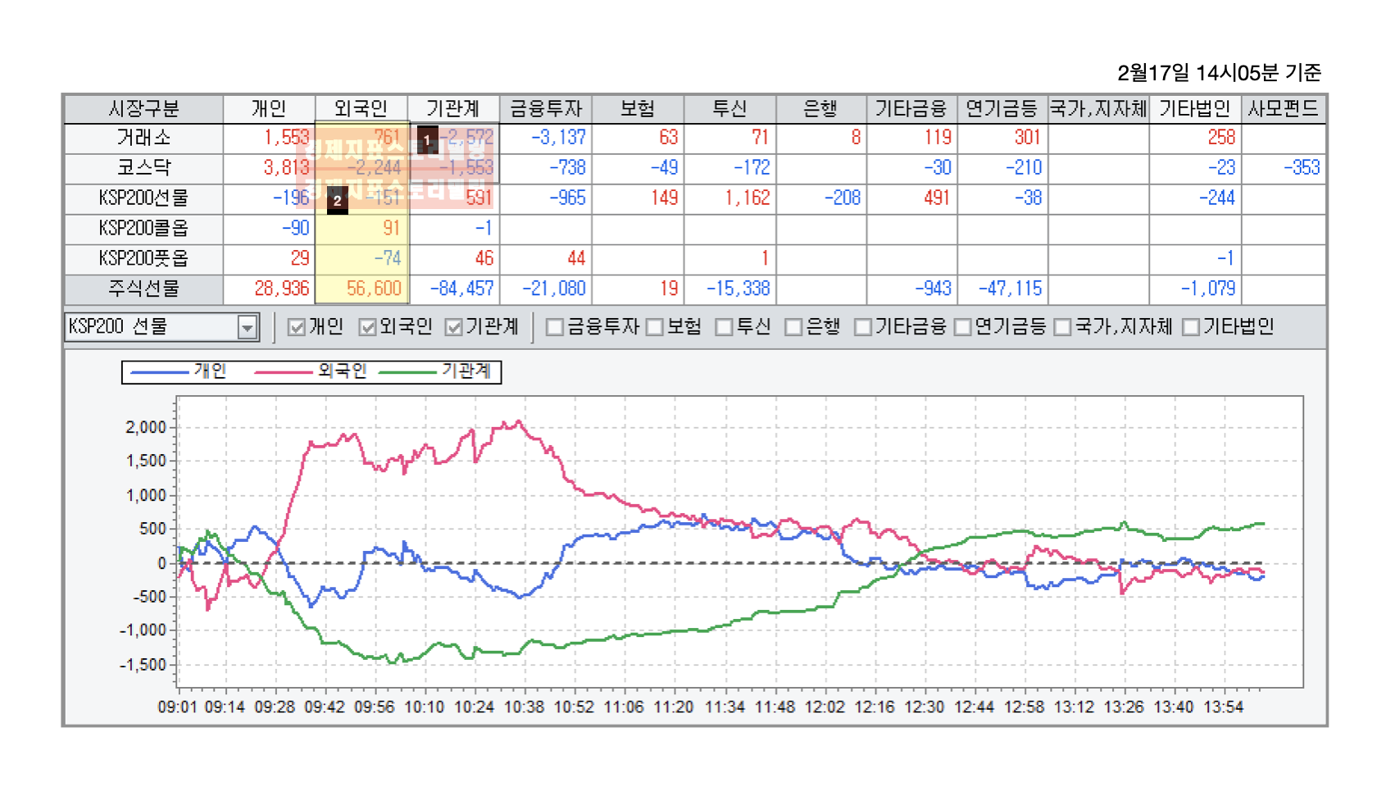Viewport: 1395px width, 787px height.
Task: Enable the 연기금등 checkbox
Action: pos(962,326)
